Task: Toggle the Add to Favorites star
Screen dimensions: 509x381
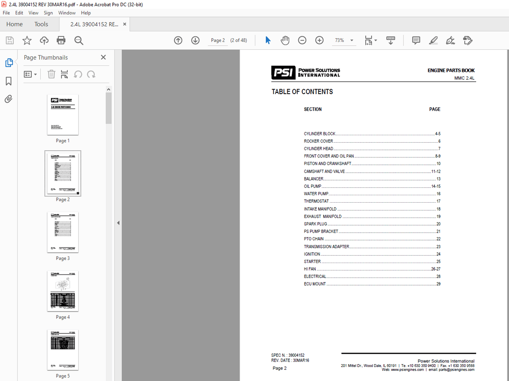Action: click(27, 40)
